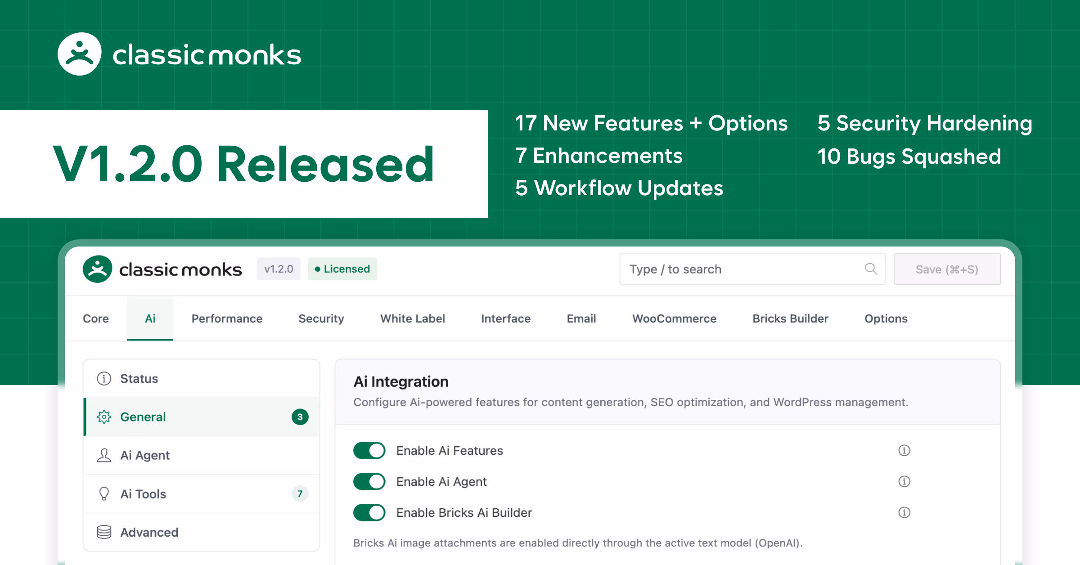Open the Ai Agent sidebar section
The image size is (1080, 565).
(202, 455)
